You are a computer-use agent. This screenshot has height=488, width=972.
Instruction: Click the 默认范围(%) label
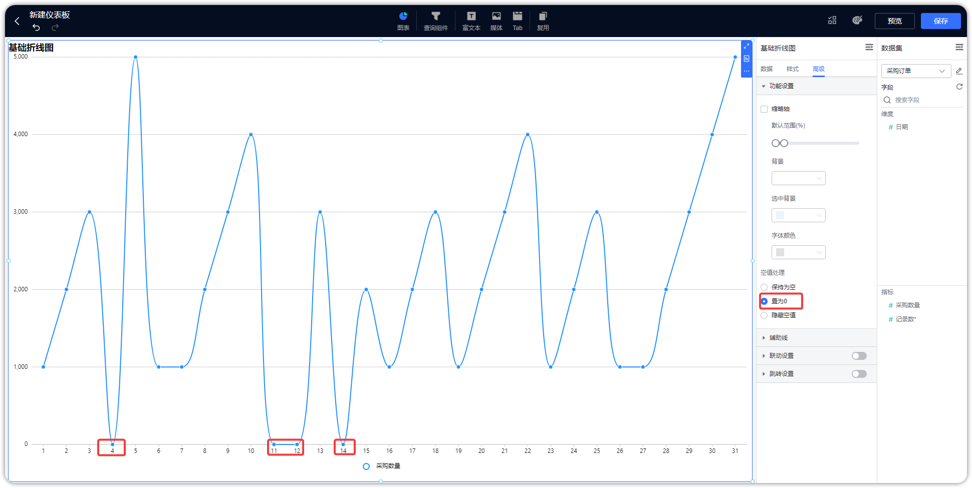(788, 126)
